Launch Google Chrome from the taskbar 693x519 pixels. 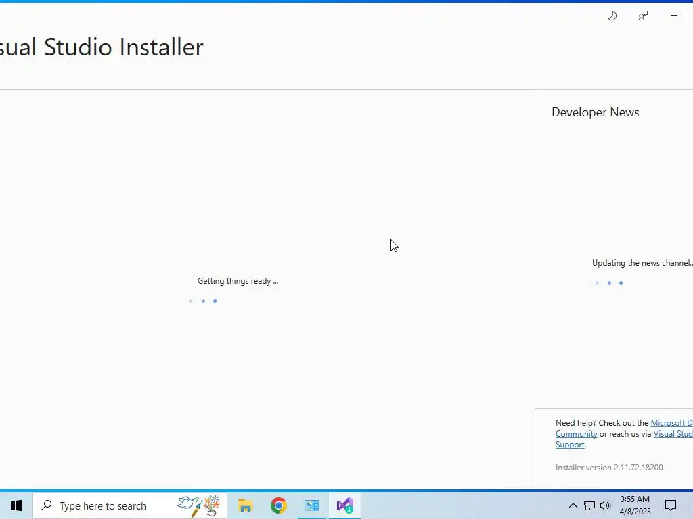278,505
